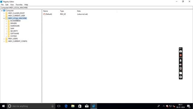Click the microphone icon in Cortana search

[x=52, y=106]
